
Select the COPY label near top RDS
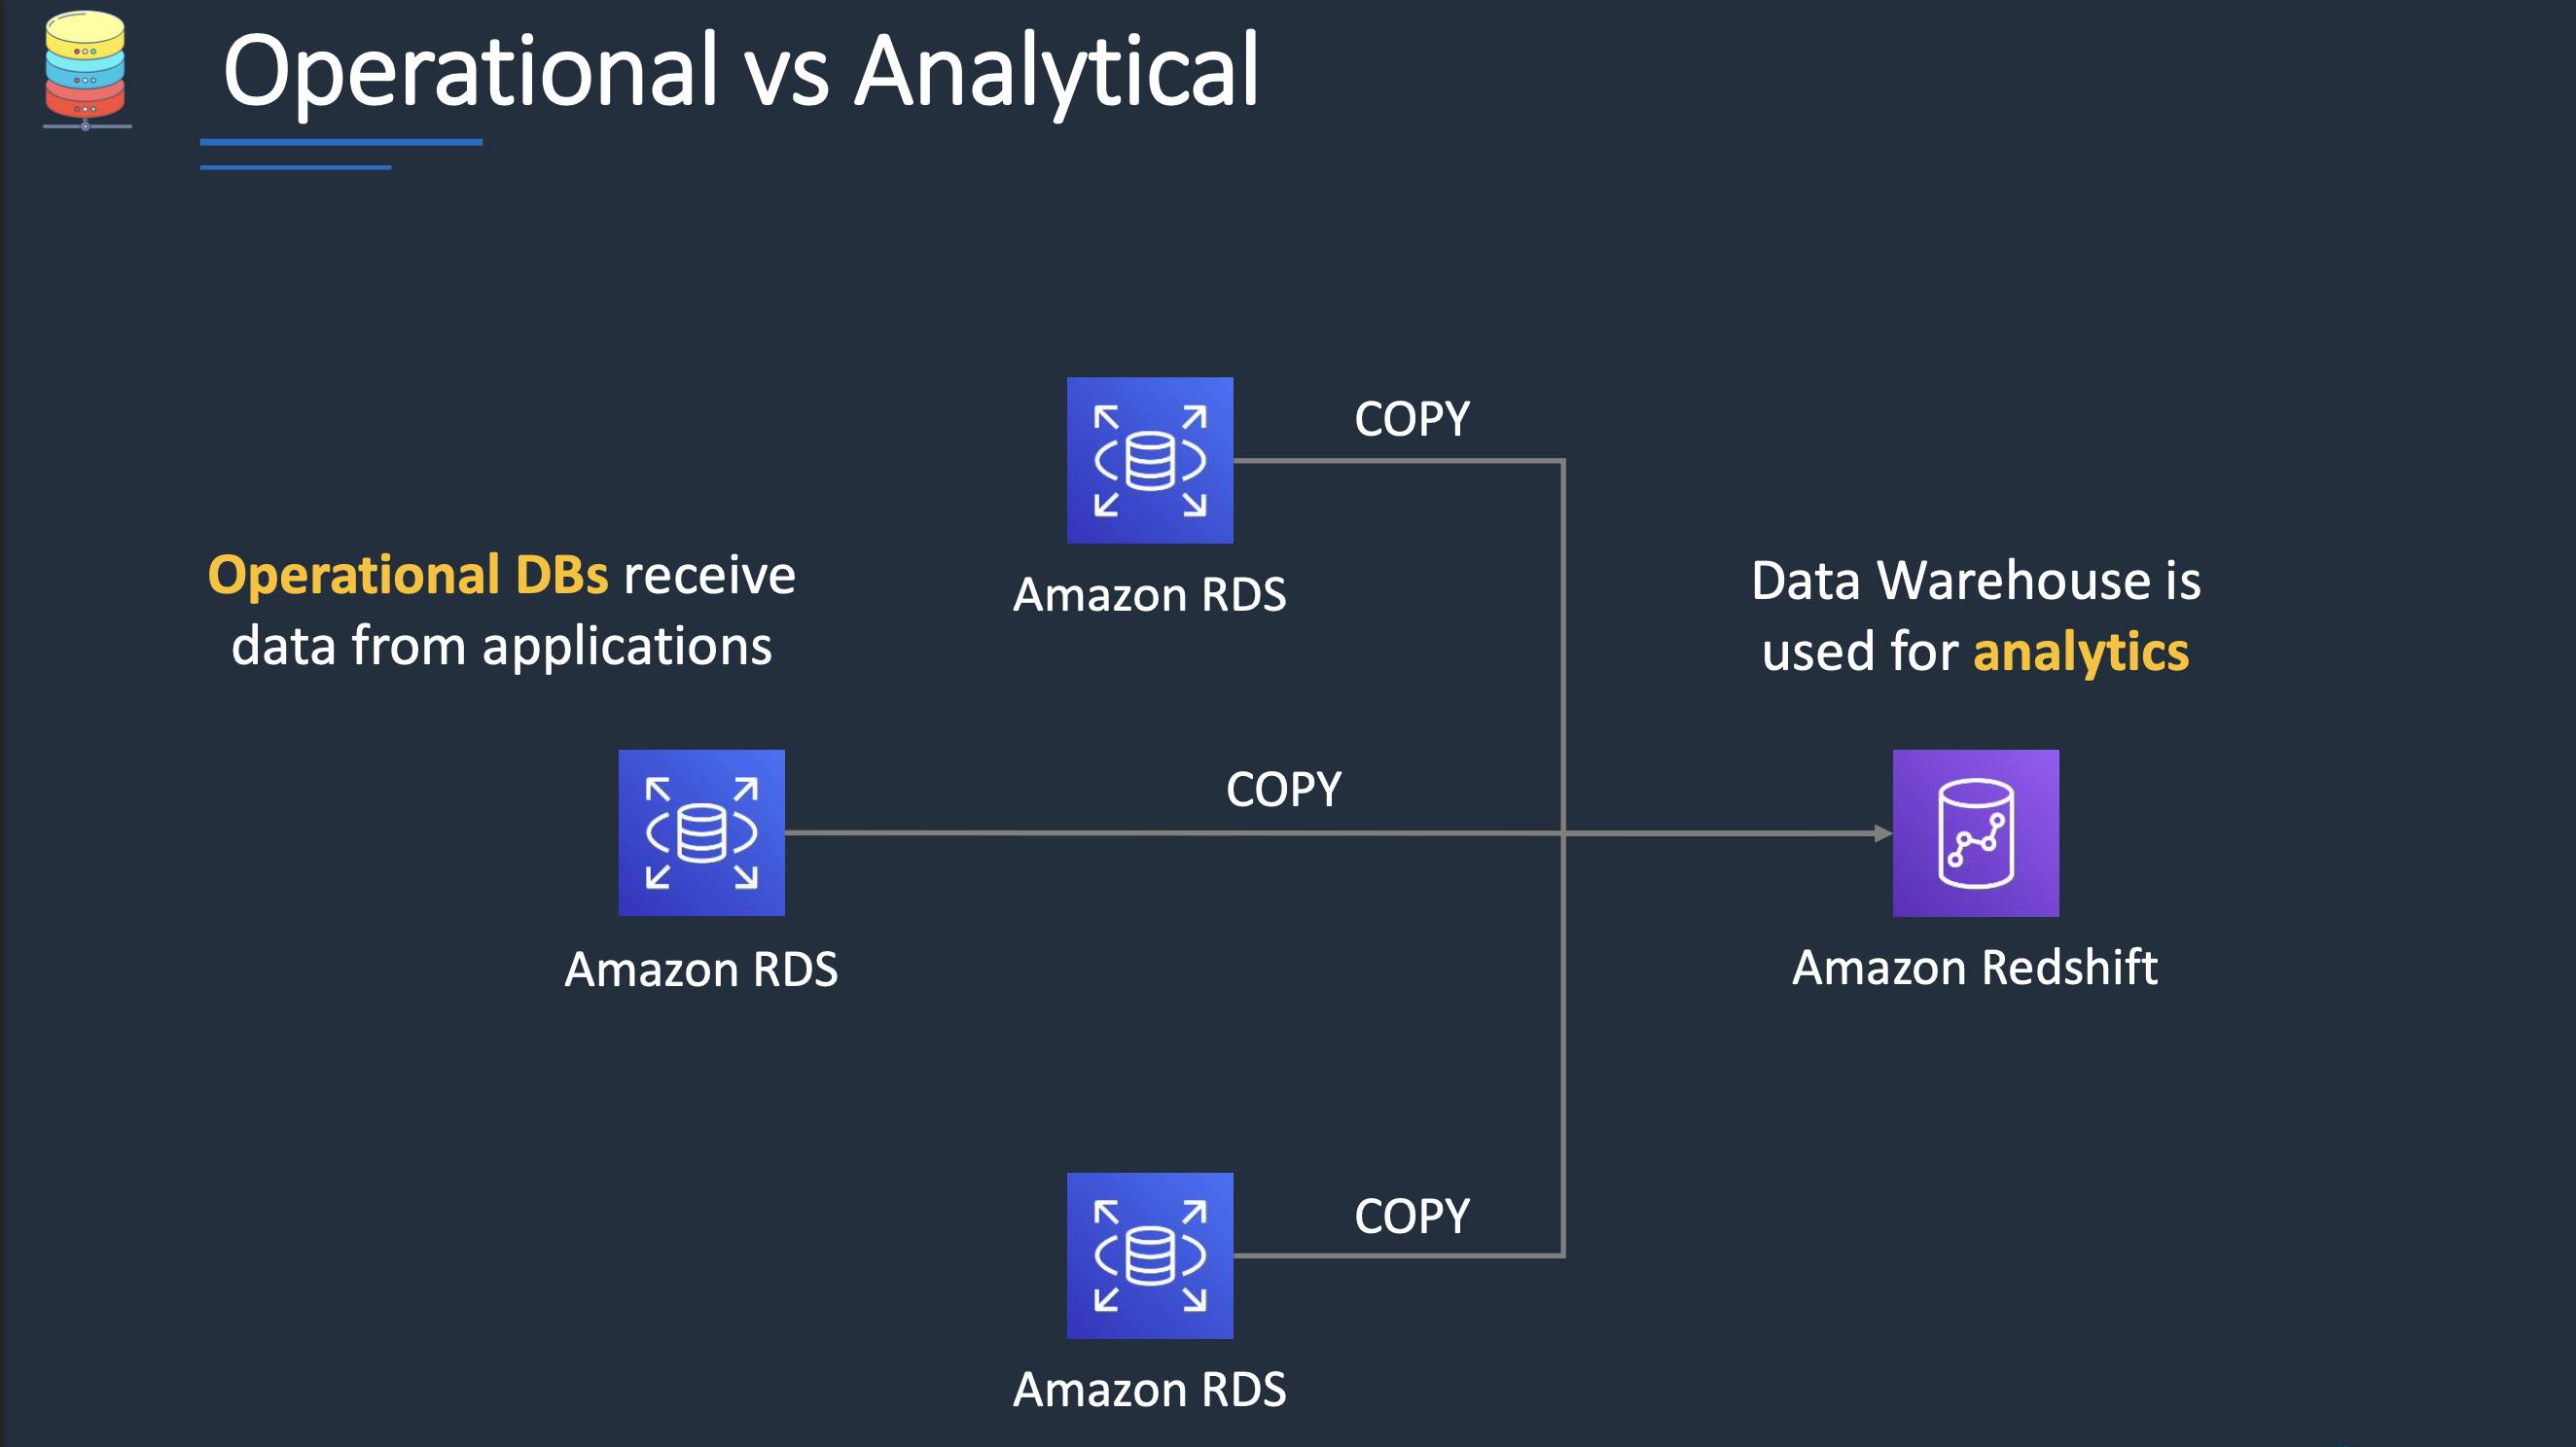click(x=1412, y=419)
